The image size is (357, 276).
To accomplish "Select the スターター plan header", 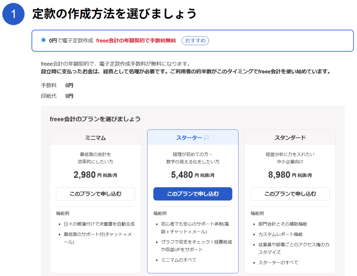I will click(189, 138).
